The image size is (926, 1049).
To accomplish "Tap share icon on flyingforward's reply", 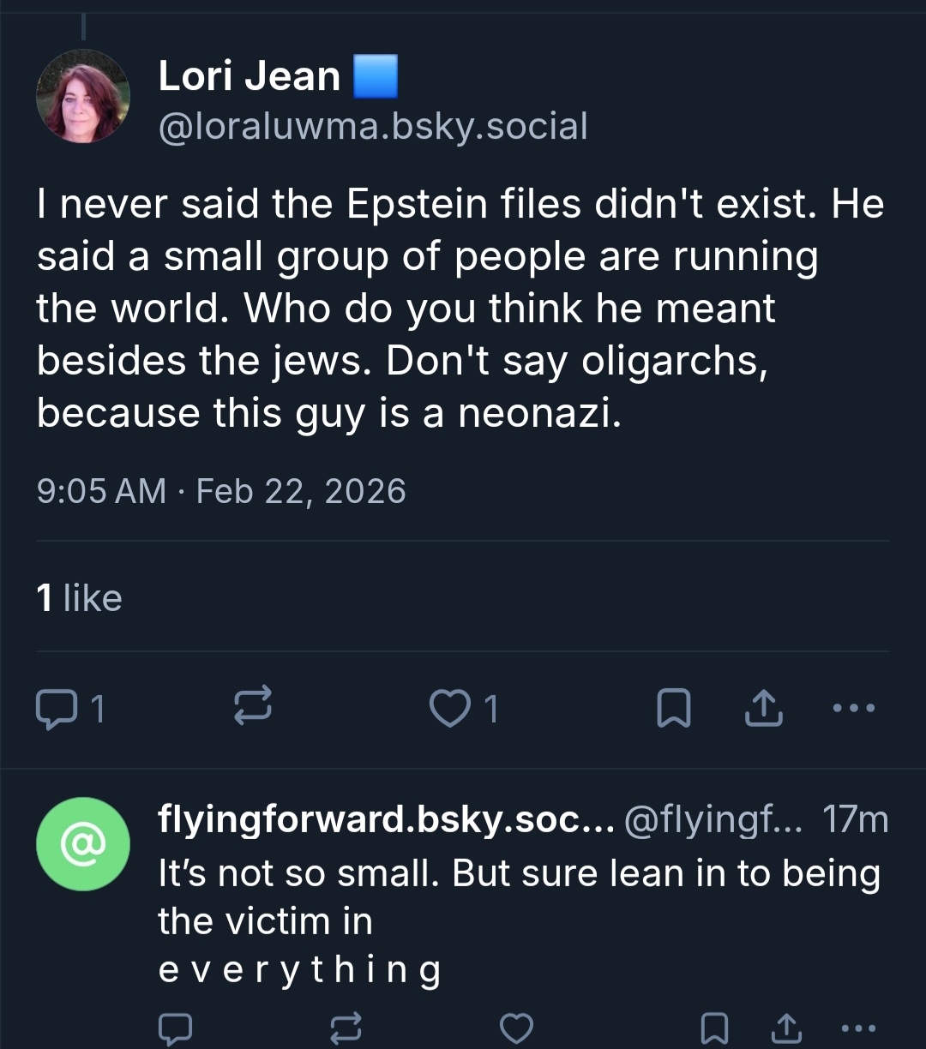I will (x=787, y=1028).
